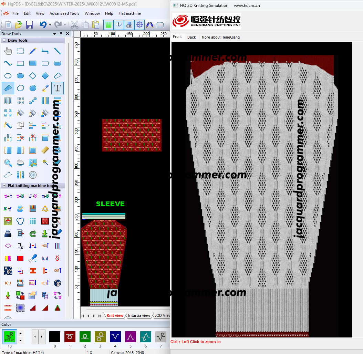Image resolution: width=363 pixels, height=354 pixels.
Task: Select the Text tool
Action: (x=57, y=88)
